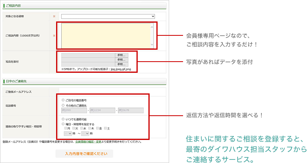
Task: Choose 曜日・時間帯を指定する radio option
Action: pyautogui.click(x=63, y=124)
